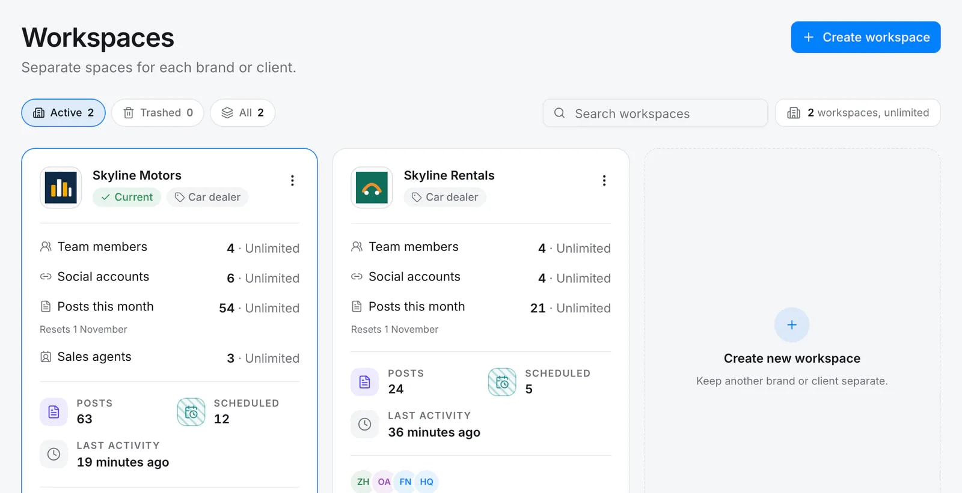Click the Current badge on Skyline Motors
The width and height of the screenshot is (962, 493).
127,197
